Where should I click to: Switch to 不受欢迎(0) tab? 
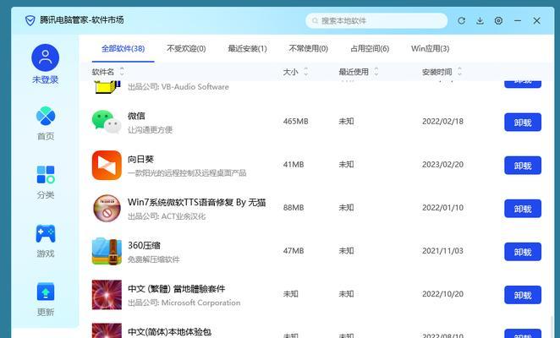point(186,48)
